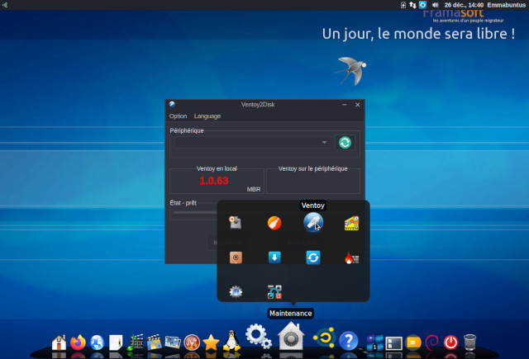Viewport: 529px width, 359px height.
Task: Open the Tux penguin launcher in dock
Action: coord(231,341)
